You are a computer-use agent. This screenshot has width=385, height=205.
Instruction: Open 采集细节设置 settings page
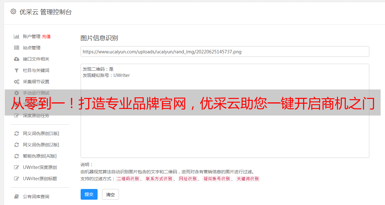click(36, 82)
